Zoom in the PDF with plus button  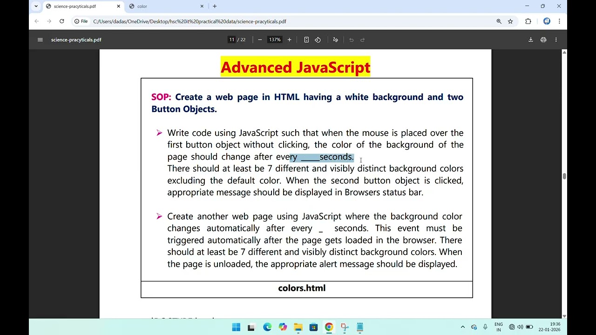pyautogui.click(x=289, y=40)
